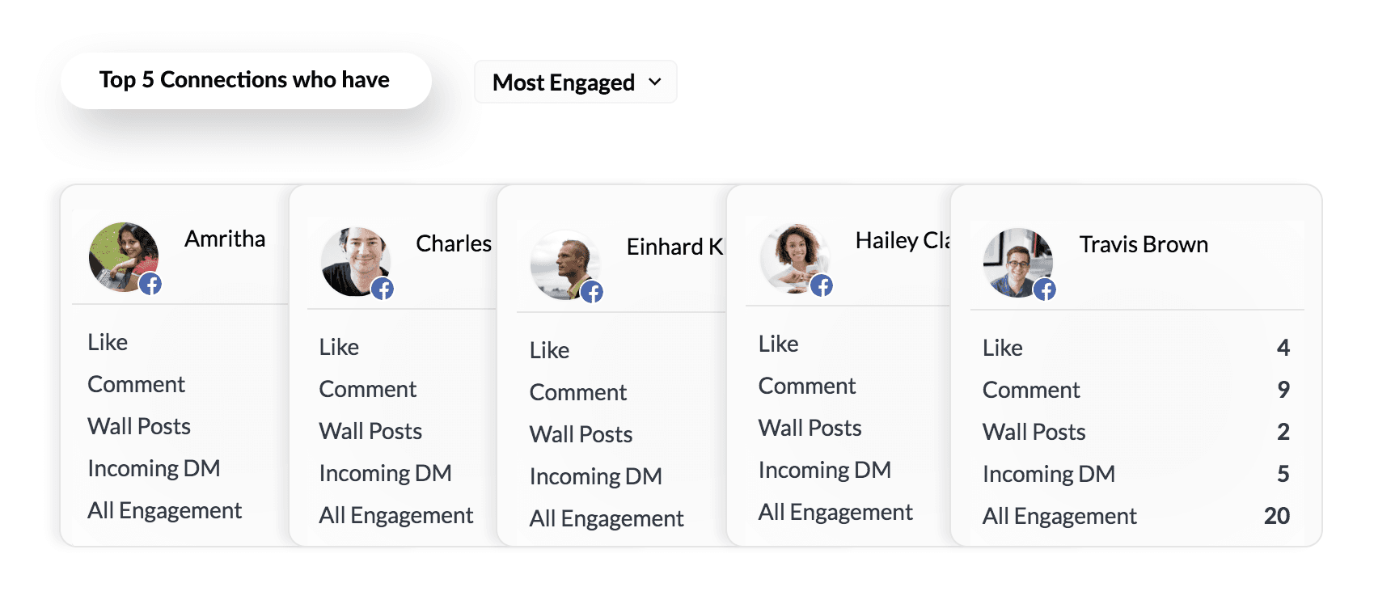Click the Facebook badge on Charles's avatar
Screen dimensions: 1374x600
pyautogui.click(x=383, y=289)
